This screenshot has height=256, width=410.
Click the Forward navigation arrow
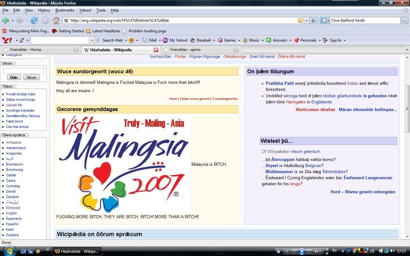(20, 20)
